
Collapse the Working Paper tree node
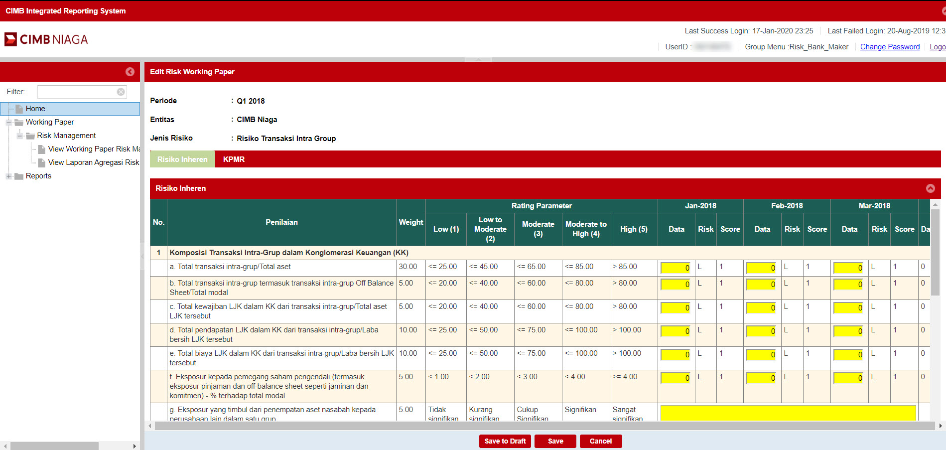(8, 122)
